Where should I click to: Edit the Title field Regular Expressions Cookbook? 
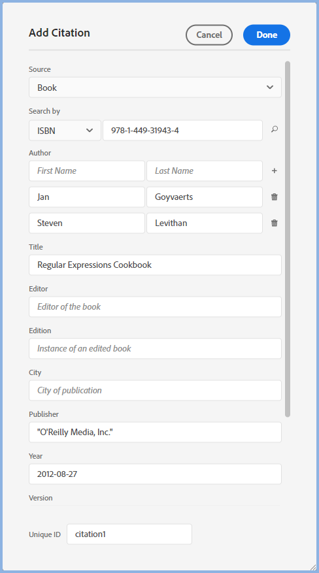156,265
